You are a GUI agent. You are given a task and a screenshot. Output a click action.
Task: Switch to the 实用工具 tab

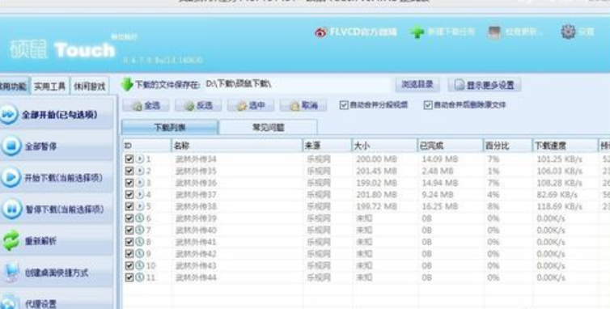coord(50,86)
